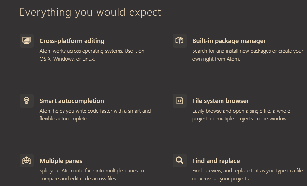
Task: Open the Multiple panes heading
Action: coord(61,161)
